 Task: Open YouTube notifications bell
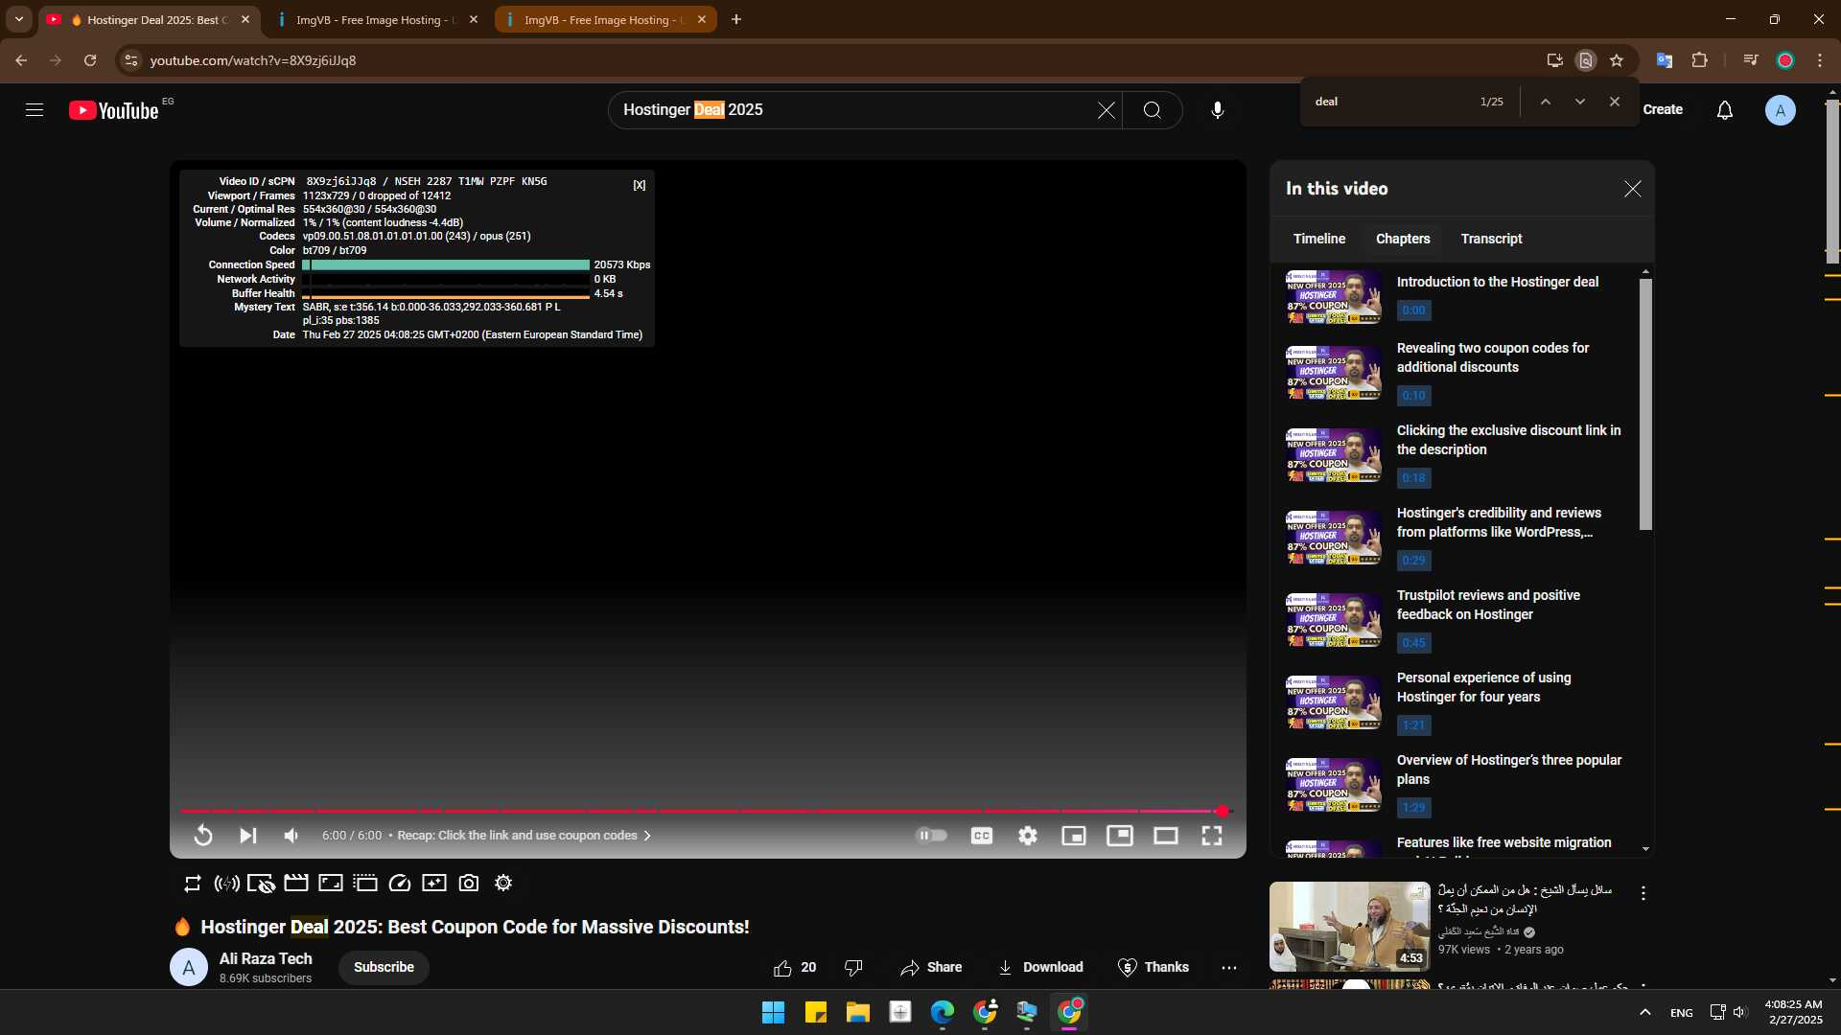(1724, 110)
